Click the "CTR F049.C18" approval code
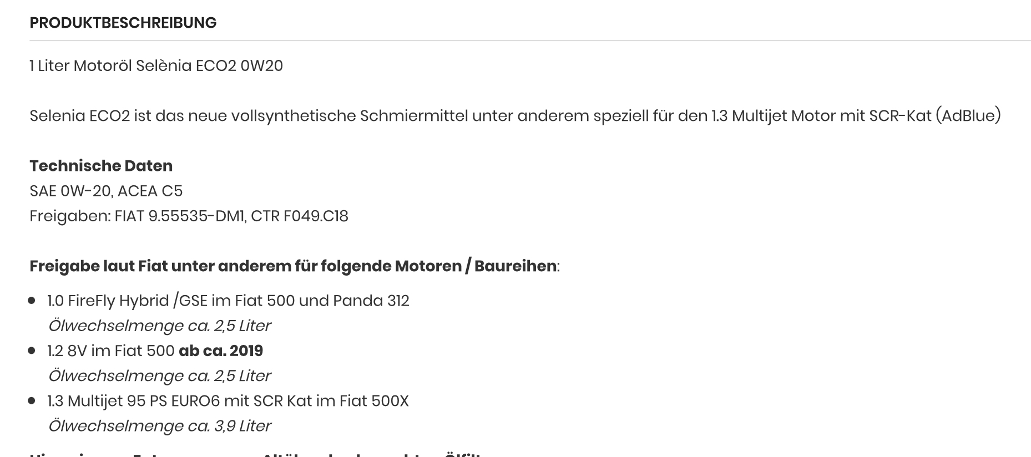The width and height of the screenshot is (1031, 457). click(300, 216)
